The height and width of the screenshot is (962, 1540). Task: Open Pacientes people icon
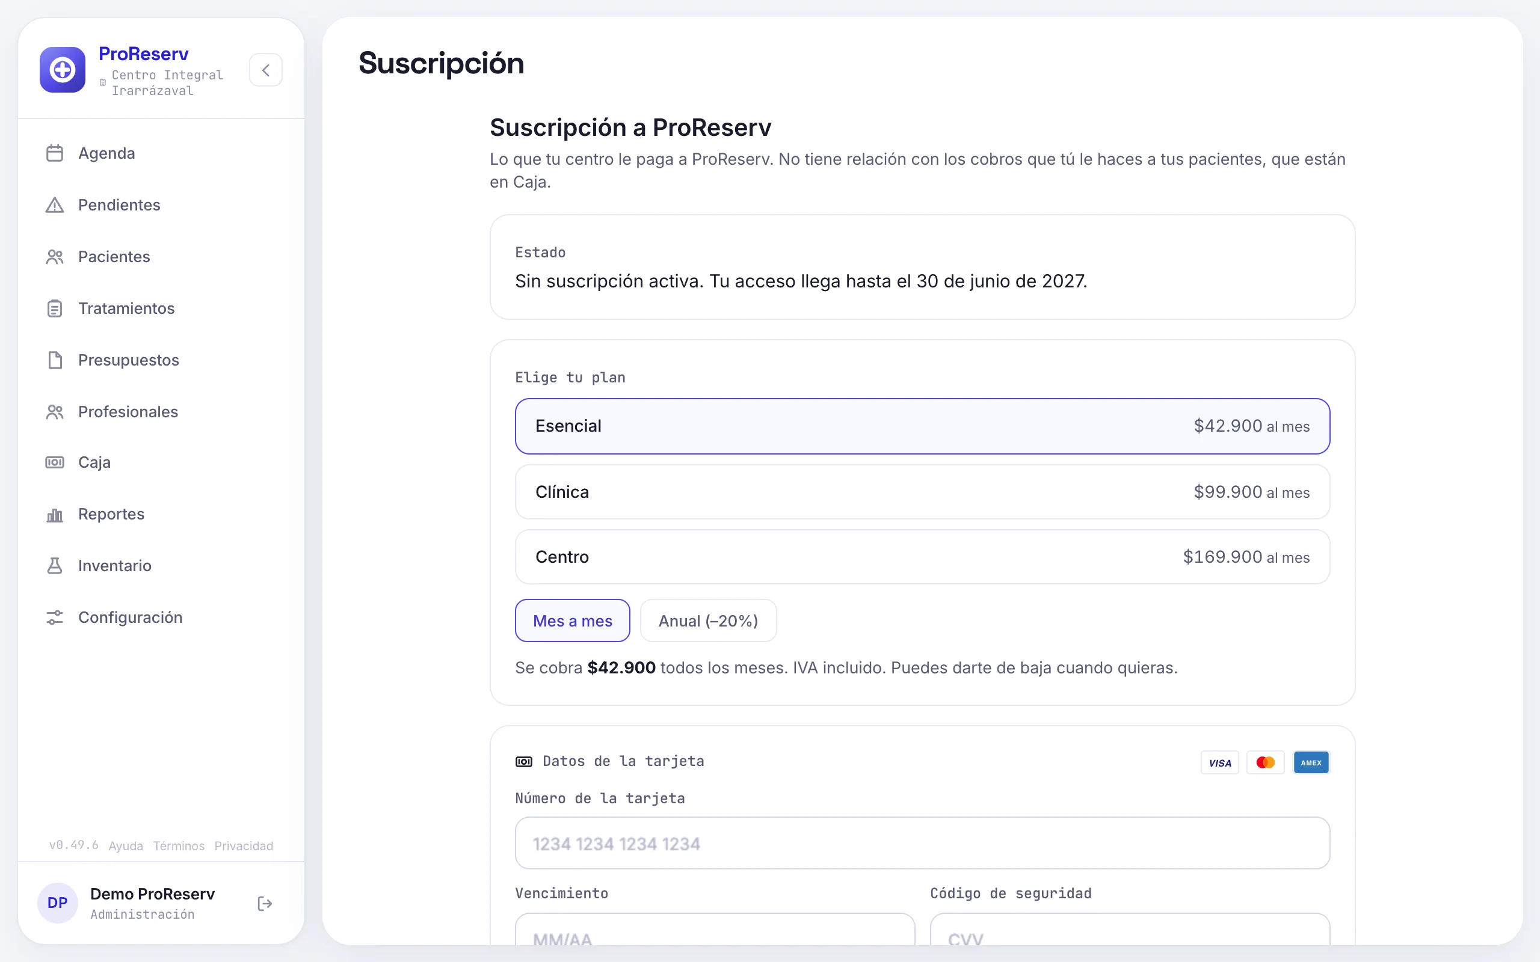[x=55, y=256]
